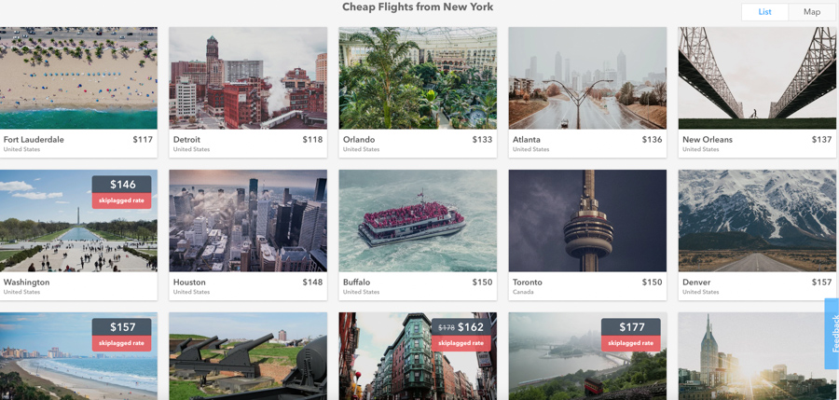The height and width of the screenshot is (400, 839).
Task: Select the Toronto tower photo
Action: tap(587, 221)
